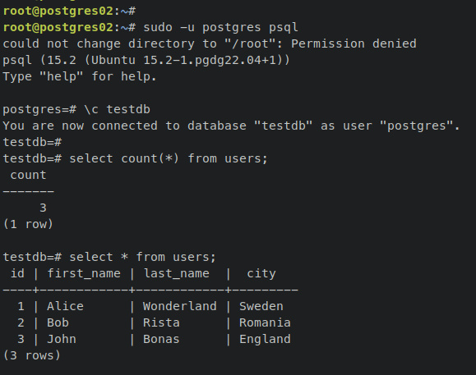The width and height of the screenshot is (476, 375).
Task: Click the connected to database testdb message
Action: click(x=231, y=126)
